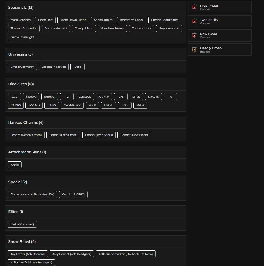This screenshot has height=266, width=264.
Task: Click the Melusi (Umvikeli) elite tag
Action: click(x=22, y=224)
